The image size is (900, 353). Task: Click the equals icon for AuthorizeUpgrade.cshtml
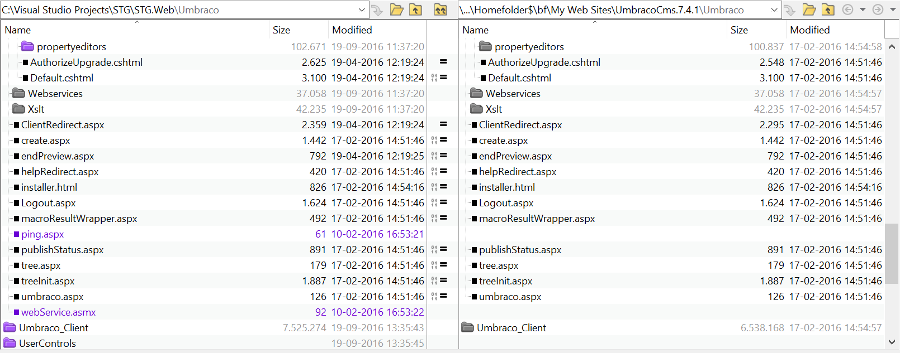click(443, 62)
